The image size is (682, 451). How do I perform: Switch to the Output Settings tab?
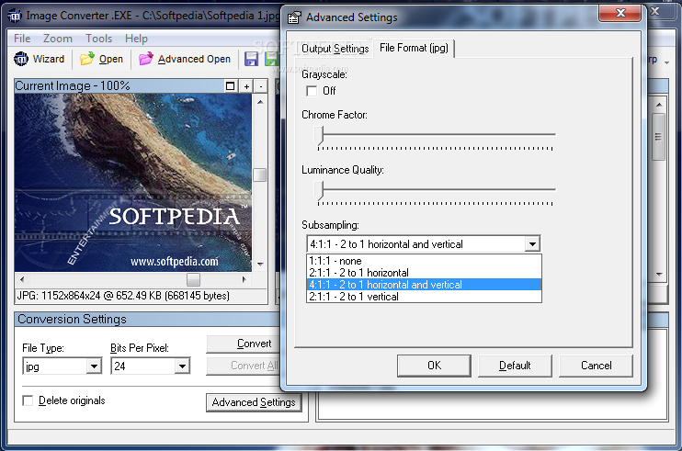(x=335, y=49)
